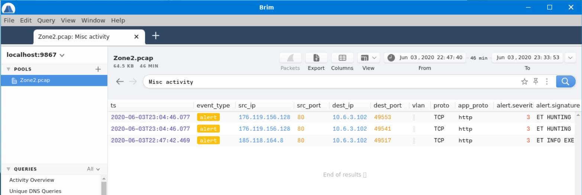The height and width of the screenshot is (195, 582).
Task: Open the search bar kebab menu
Action: [547, 82]
